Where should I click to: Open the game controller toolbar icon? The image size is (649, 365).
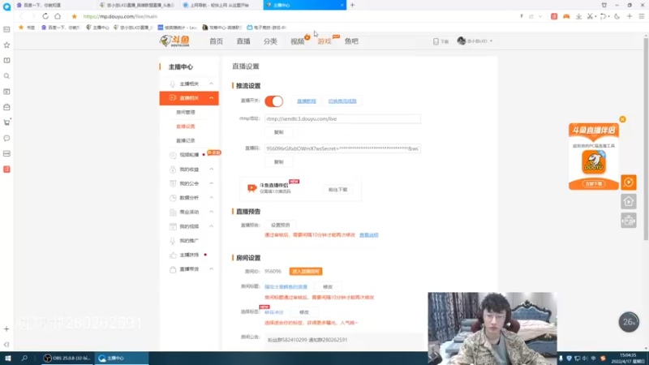[x=566, y=16]
